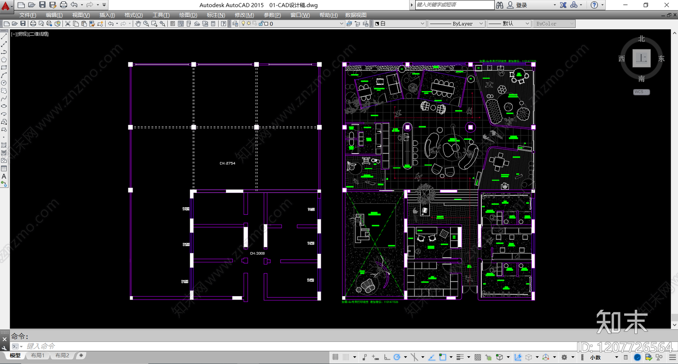The width and height of the screenshot is (678, 364).
Task: Click the hardware acceleration blue circle
Action: tap(637, 357)
